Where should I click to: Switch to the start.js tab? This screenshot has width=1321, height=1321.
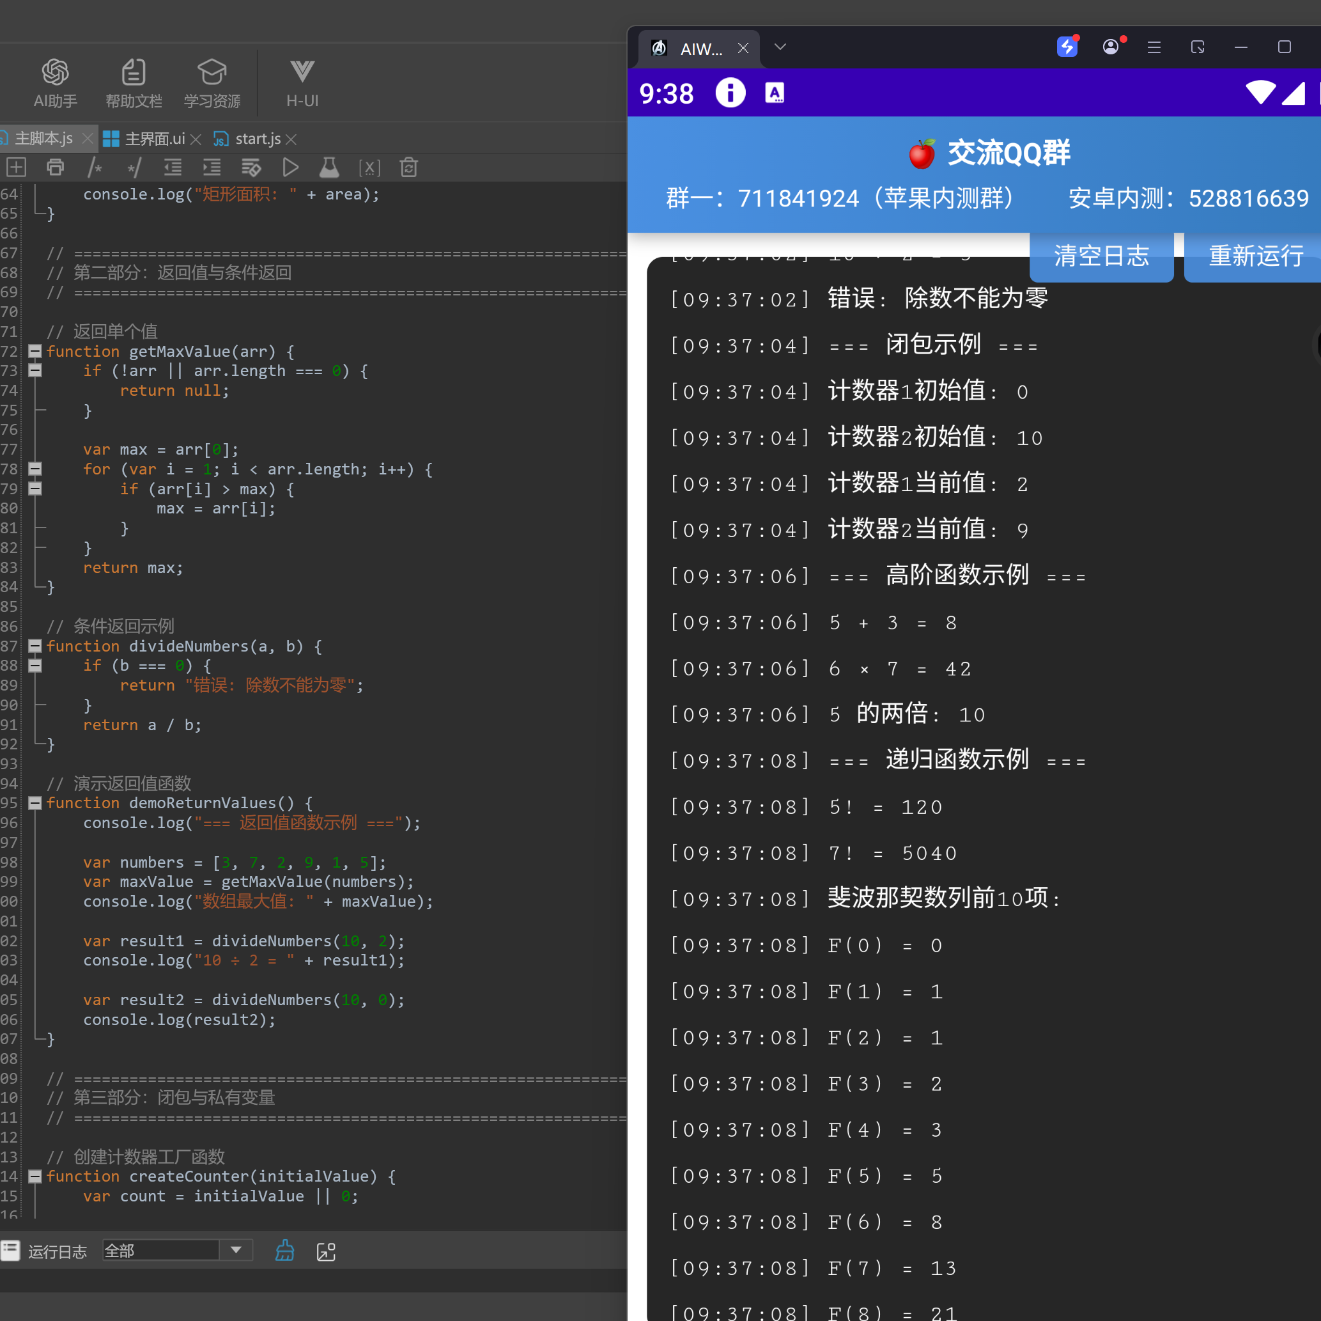coord(257,139)
